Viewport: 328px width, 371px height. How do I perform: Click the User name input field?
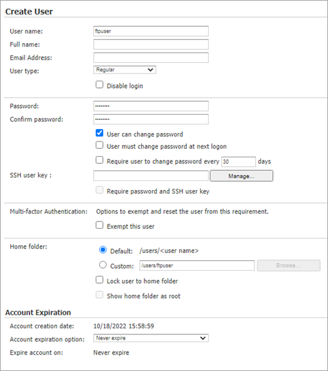click(x=151, y=31)
